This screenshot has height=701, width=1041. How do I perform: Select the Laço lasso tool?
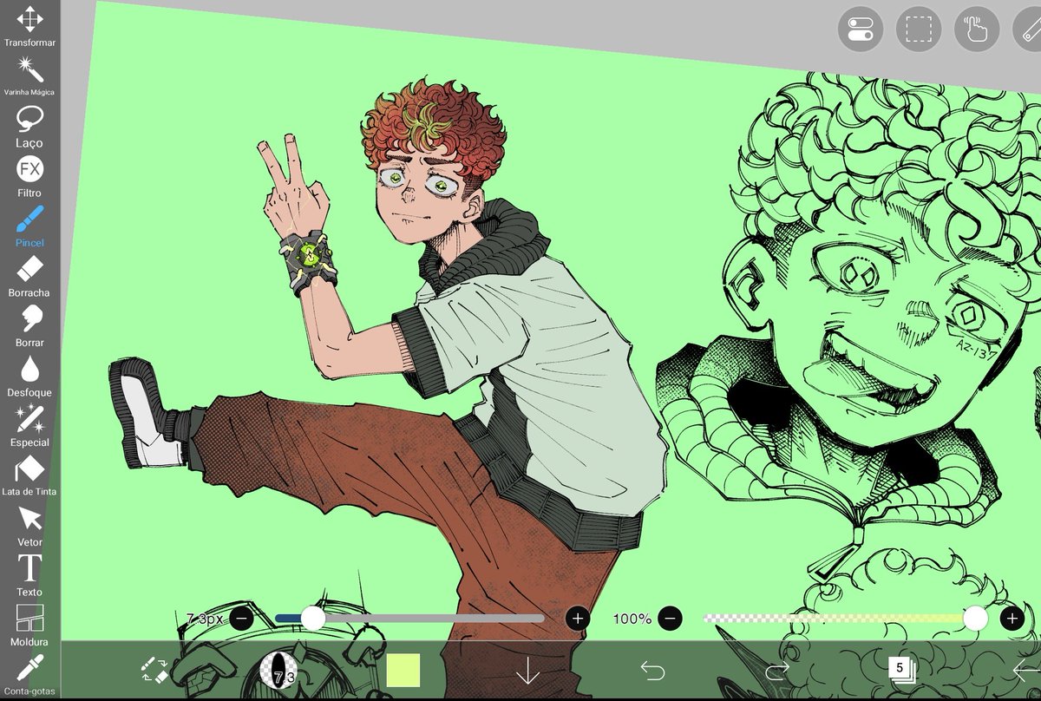click(29, 127)
